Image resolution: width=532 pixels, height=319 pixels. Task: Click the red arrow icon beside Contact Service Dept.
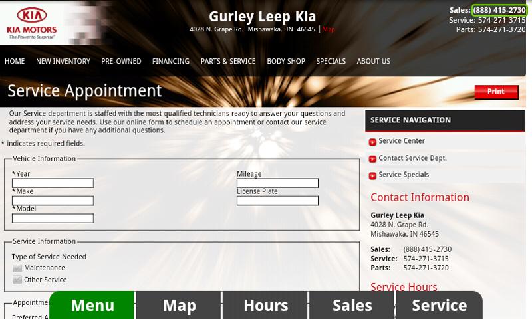click(372, 159)
